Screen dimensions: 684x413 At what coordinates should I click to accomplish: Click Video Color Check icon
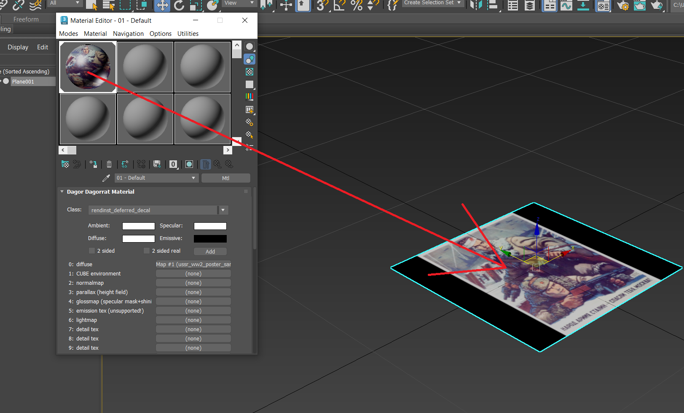click(x=249, y=97)
